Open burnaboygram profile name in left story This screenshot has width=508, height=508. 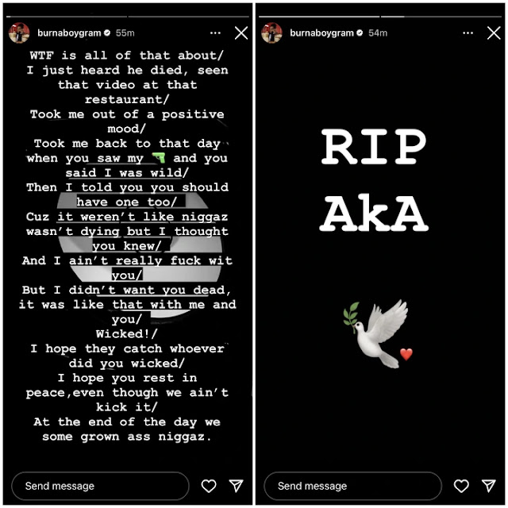pos(69,33)
